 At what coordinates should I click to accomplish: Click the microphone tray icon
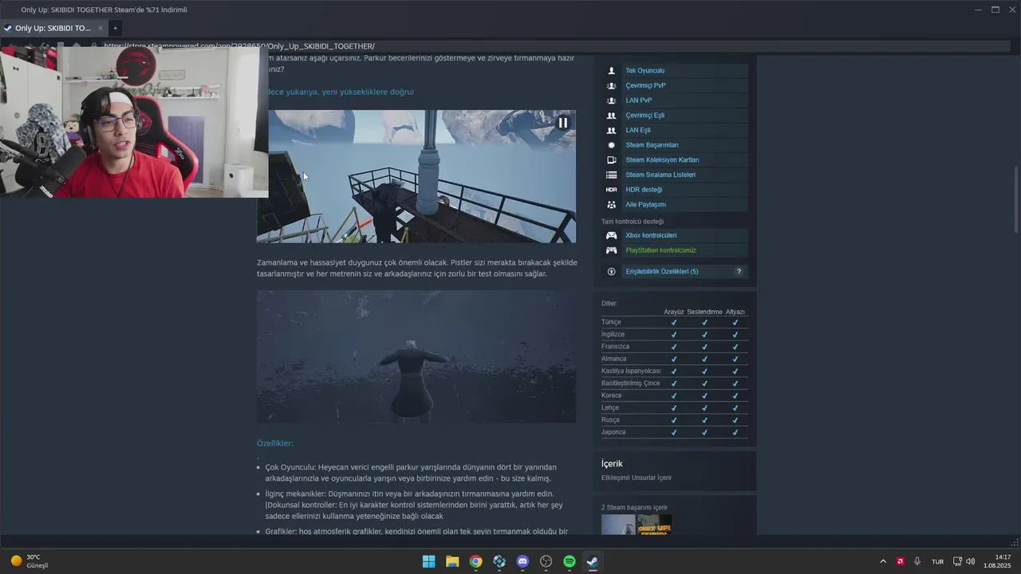coord(917,561)
